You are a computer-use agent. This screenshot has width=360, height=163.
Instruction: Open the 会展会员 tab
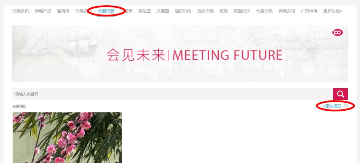[x=264, y=11]
